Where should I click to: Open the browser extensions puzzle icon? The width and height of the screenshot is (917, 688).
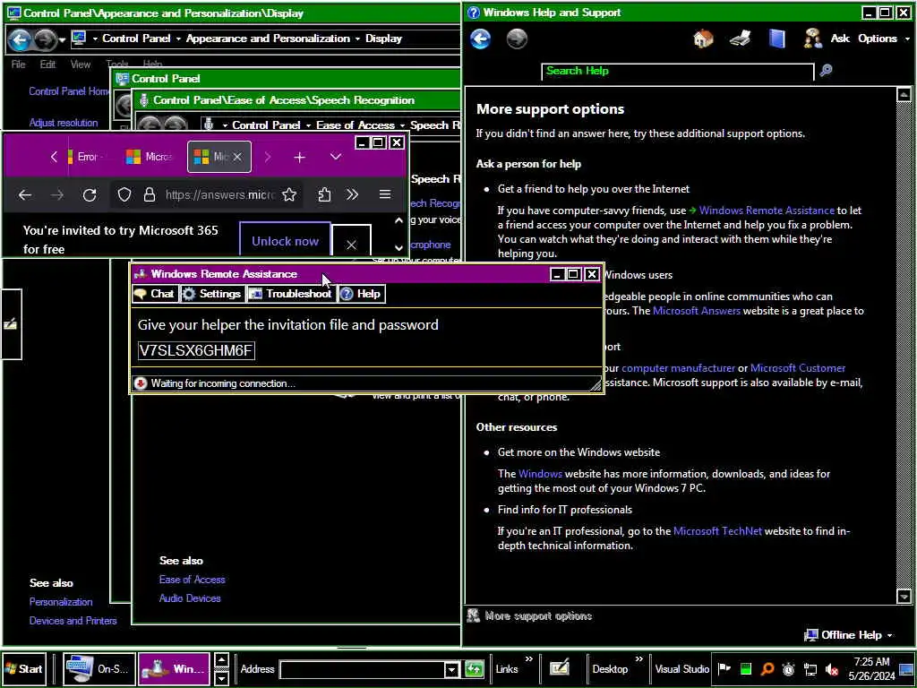(x=324, y=194)
